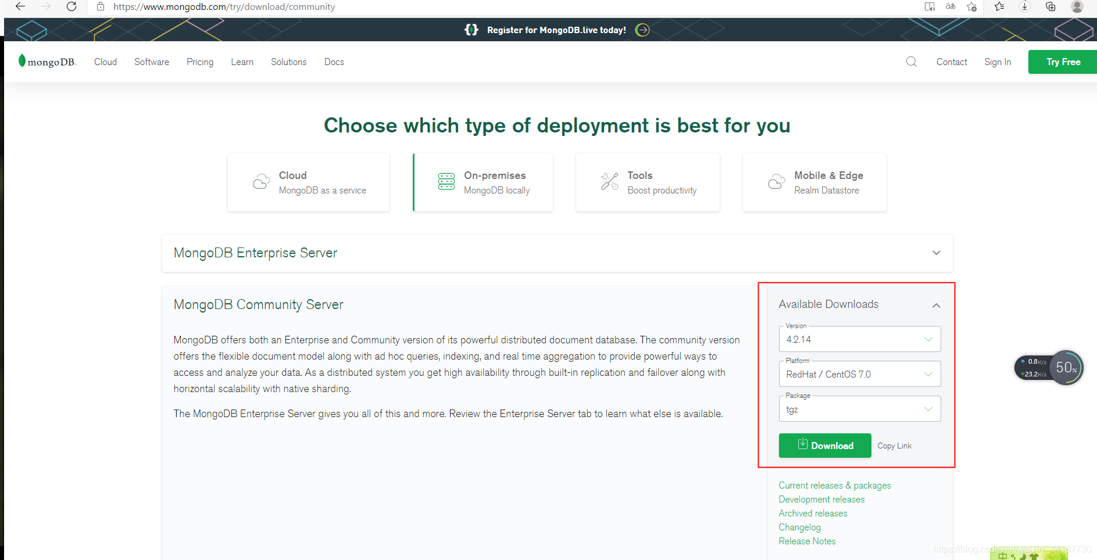Open Archived releases link
The image size is (1097, 560).
click(x=813, y=514)
